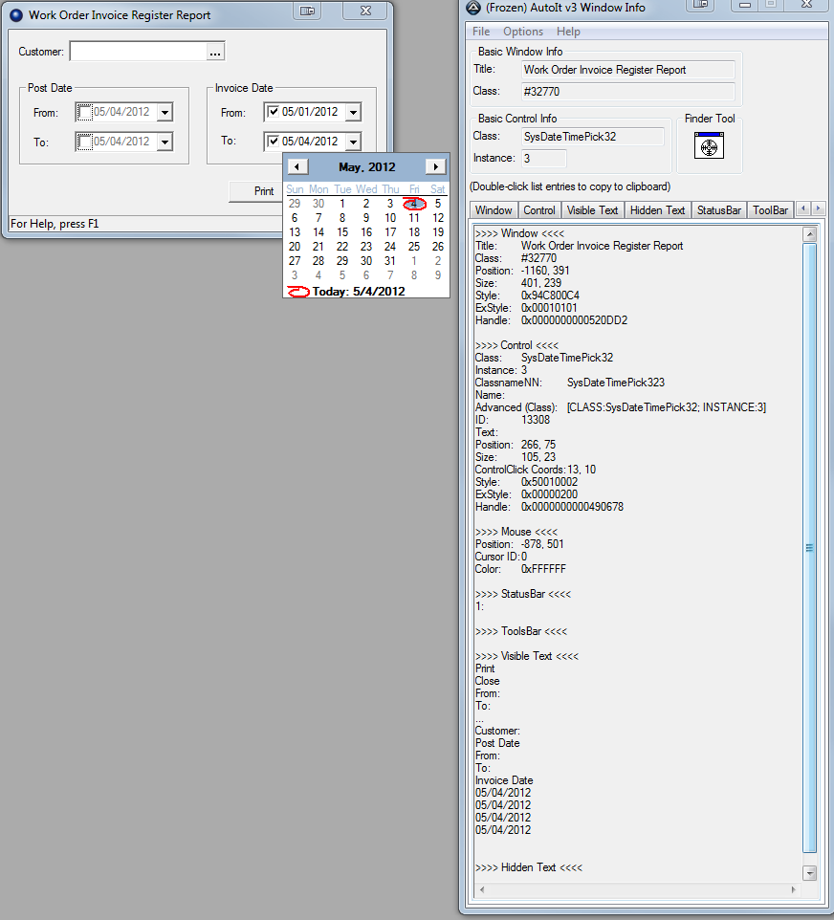The width and height of the screenshot is (834, 920).
Task: Click the AutoIt Finder Tool crosshair icon
Action: (708, 147)
